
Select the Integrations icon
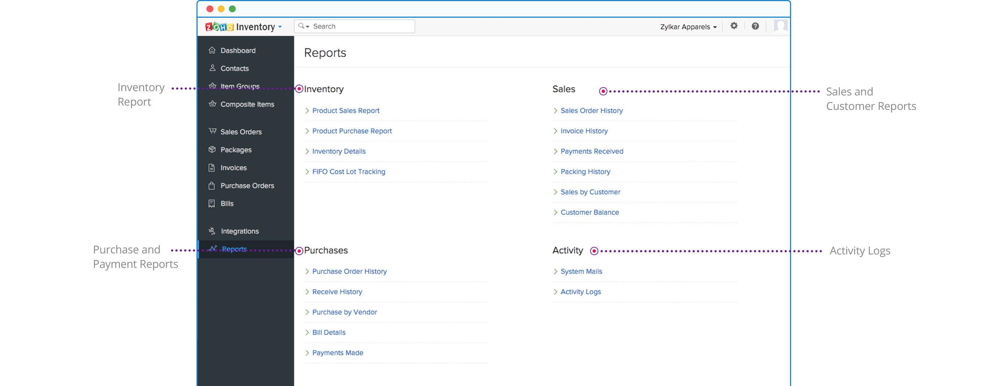coord(212,231)
